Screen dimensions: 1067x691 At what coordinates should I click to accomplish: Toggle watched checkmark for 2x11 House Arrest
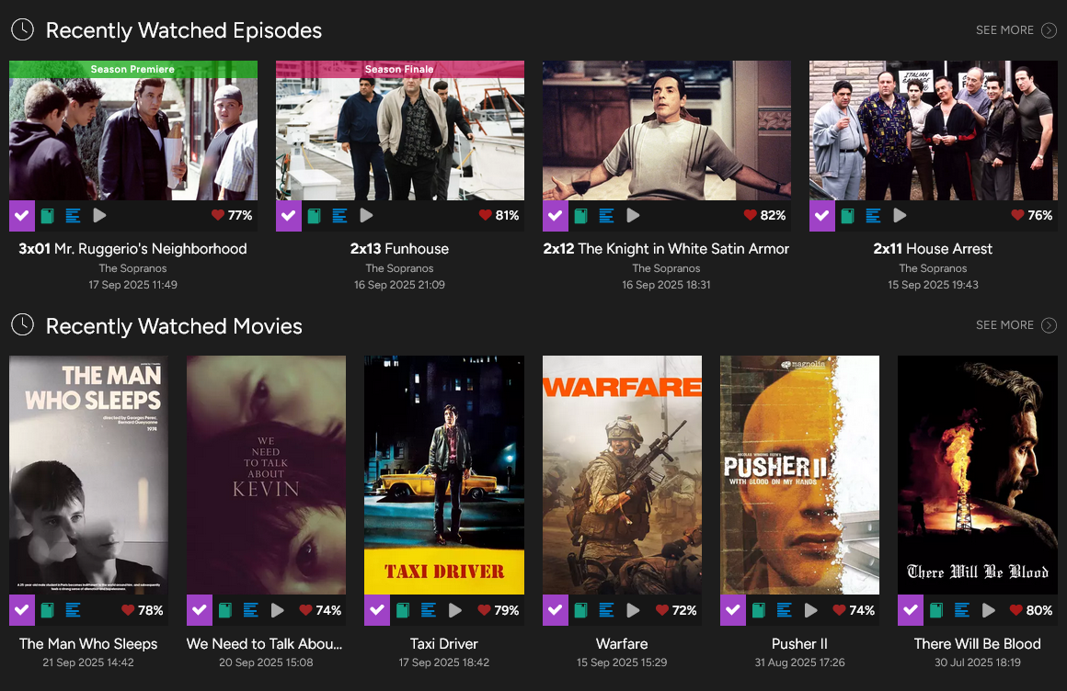822,216
